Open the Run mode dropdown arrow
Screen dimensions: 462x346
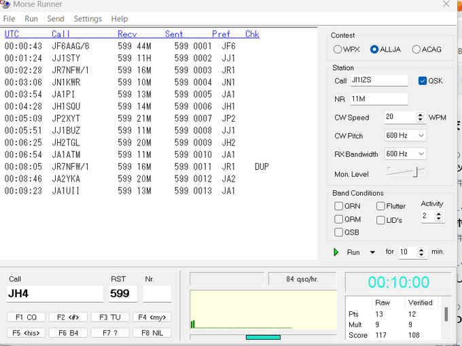[372, 252]
